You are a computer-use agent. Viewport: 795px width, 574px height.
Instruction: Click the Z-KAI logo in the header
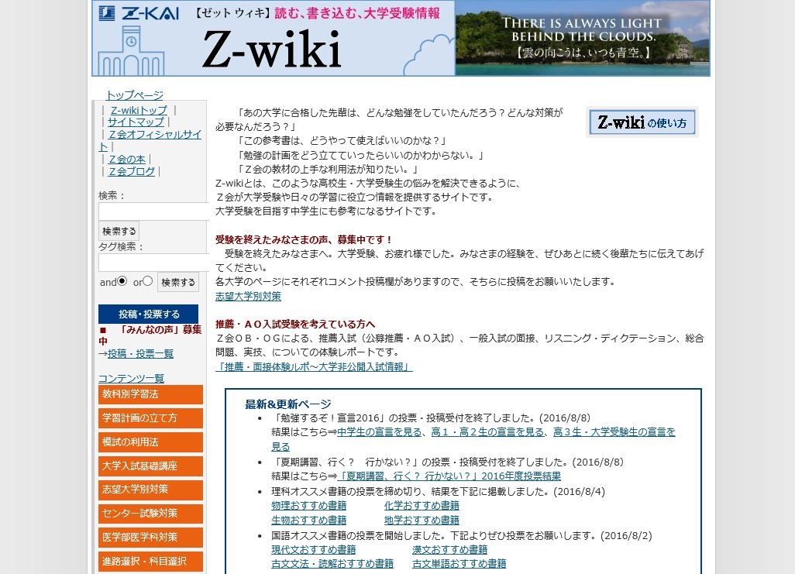tap(140, 12)
